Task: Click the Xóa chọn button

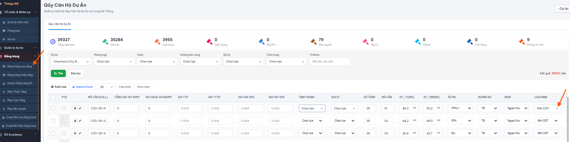Action: (143, 87)
